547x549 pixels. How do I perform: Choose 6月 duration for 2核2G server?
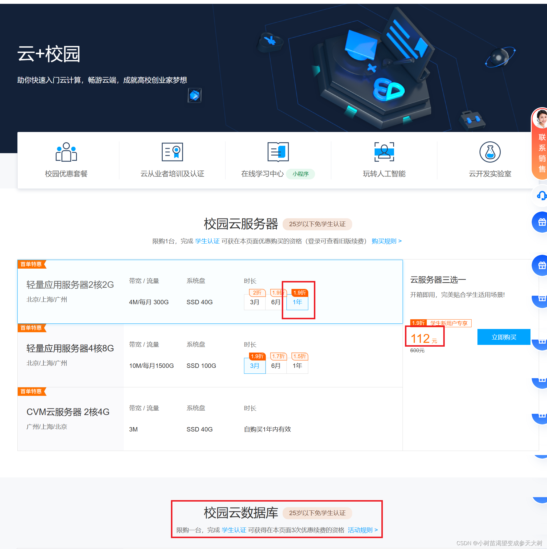tap(276, 302)
